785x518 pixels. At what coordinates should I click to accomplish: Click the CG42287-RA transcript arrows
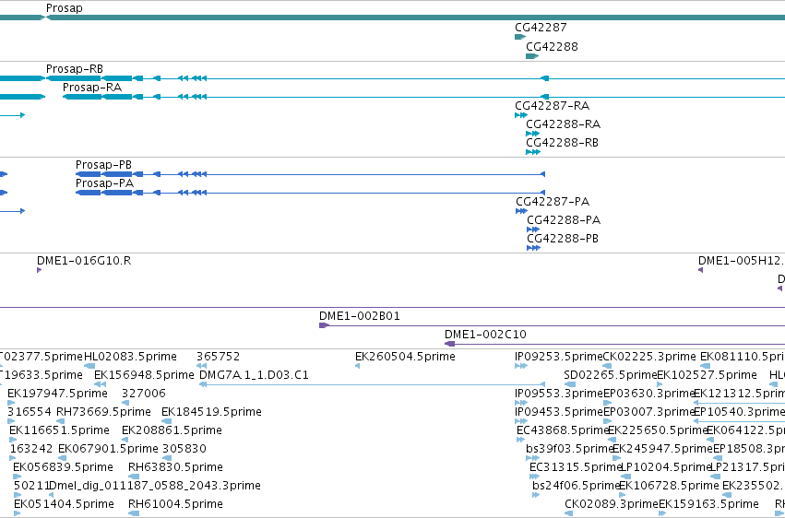[521, 115]
